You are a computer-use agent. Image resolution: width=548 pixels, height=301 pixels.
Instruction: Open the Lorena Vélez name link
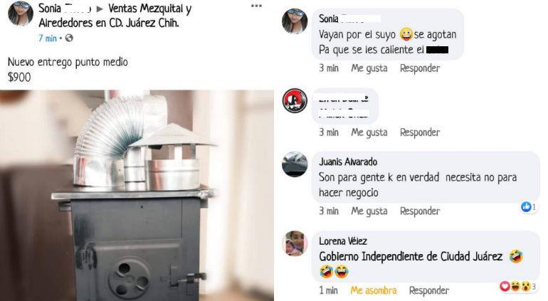coord(343,241)
